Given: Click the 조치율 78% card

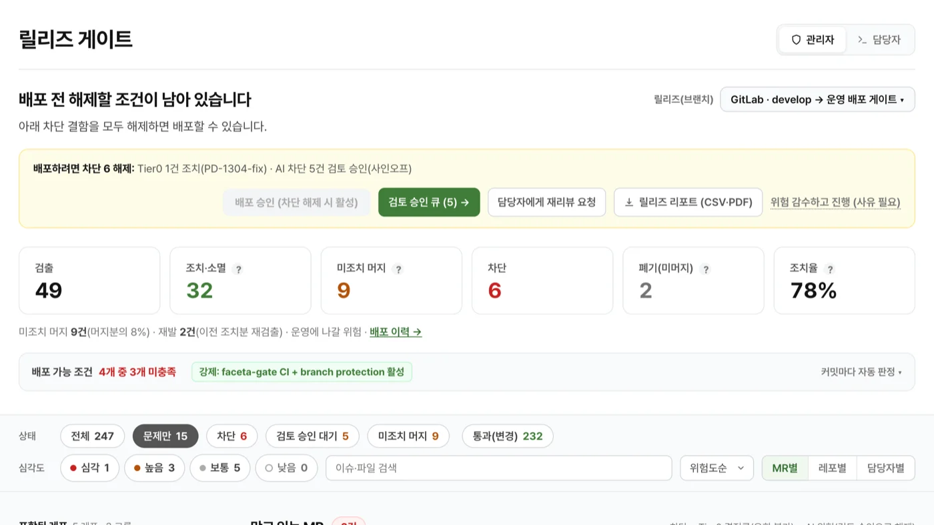Looking at the screenshot, I should tap(844, 280).
